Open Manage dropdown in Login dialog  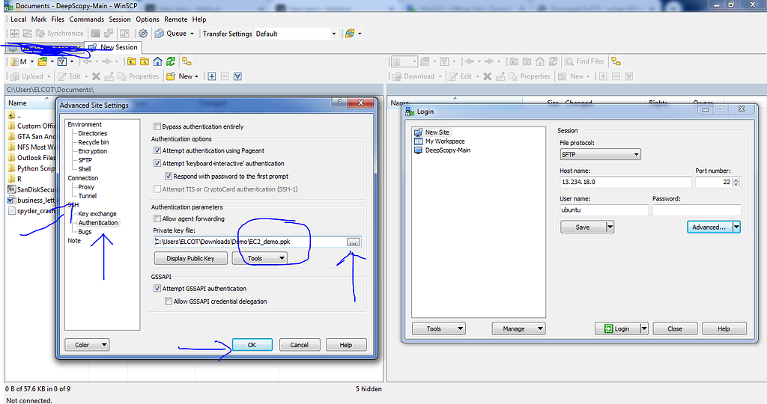tap(518, 328)
